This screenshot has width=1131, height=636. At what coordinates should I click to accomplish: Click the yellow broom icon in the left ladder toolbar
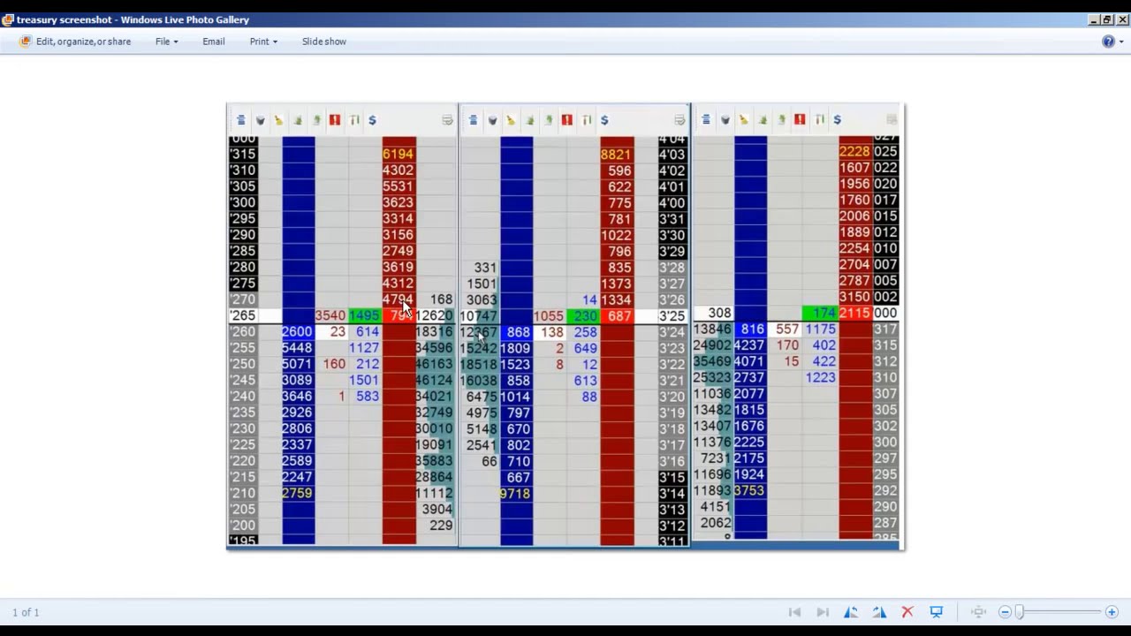pos(278,120)
